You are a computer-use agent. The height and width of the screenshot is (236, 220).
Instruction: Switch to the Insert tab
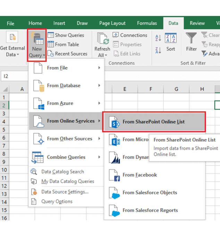(x=59, y=23)
